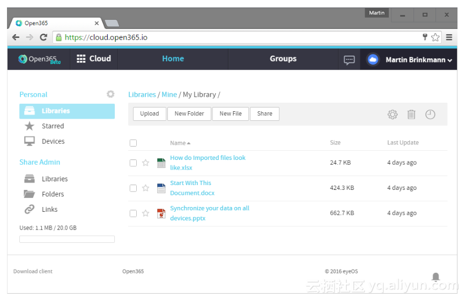
Task: Open the Libraries breadcrumb link
Action: [142, 95]
